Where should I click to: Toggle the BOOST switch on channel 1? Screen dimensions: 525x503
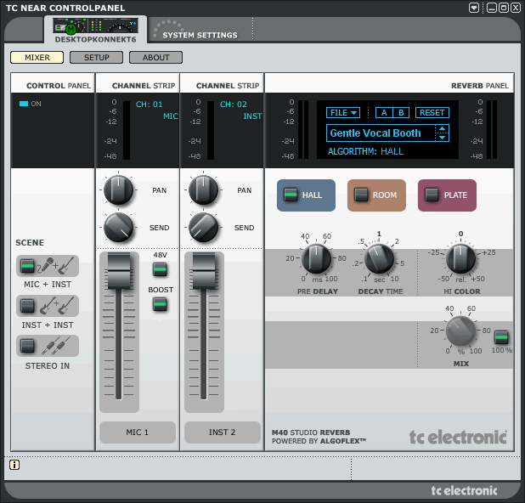(x=160, y=304)
